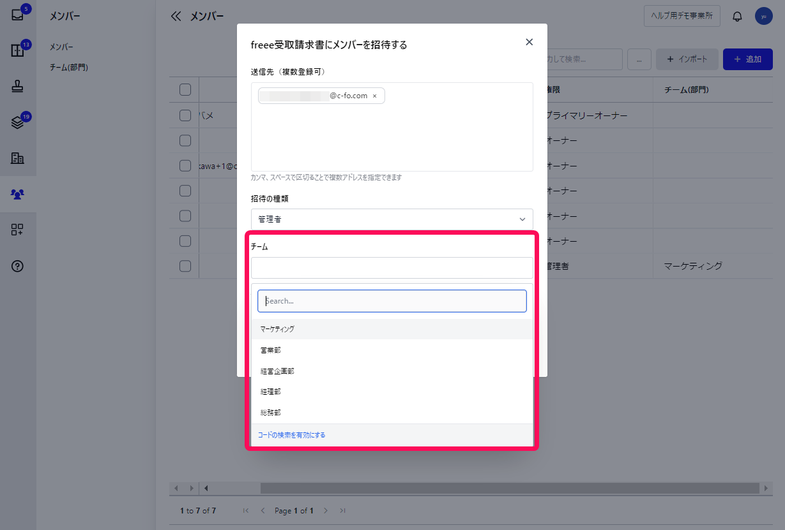Click the scrollbar right arrow
The image size is (785, 530).
(766, 488)
